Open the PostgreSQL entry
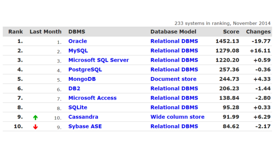273x148 pixels. coord(85,70)
